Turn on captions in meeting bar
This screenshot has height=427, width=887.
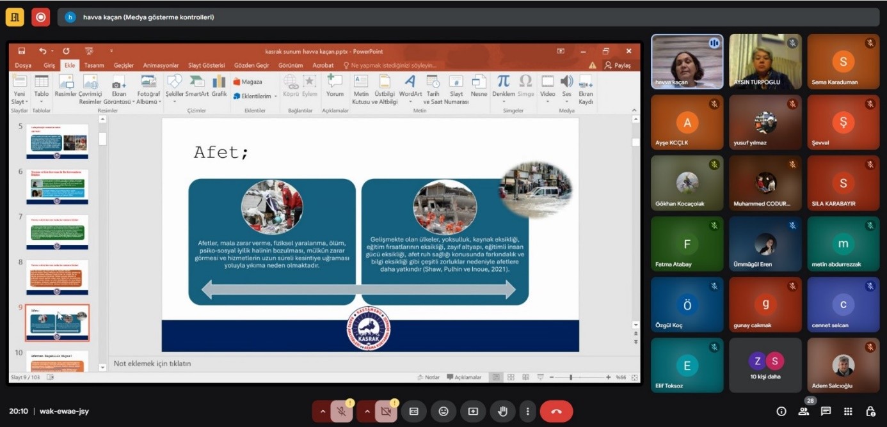[x=413, y=411]
